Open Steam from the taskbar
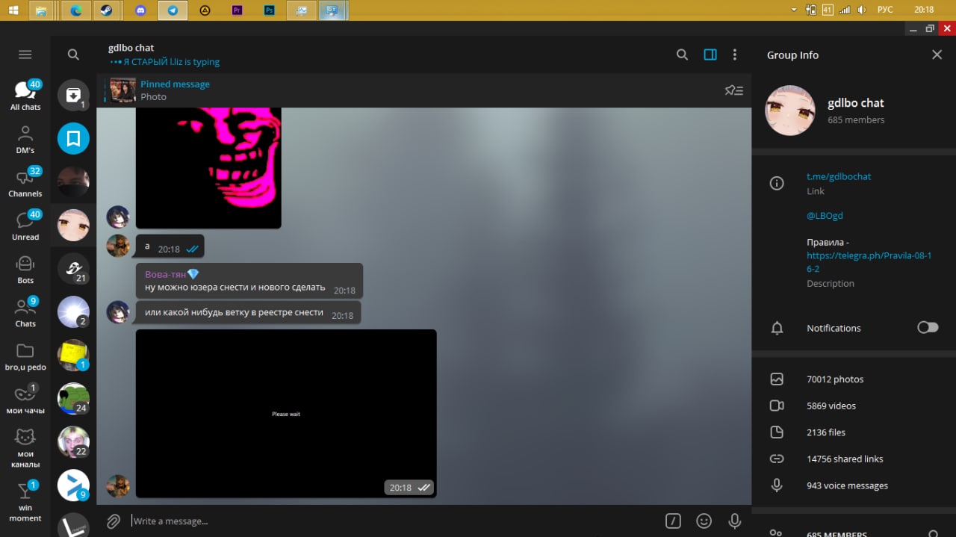The height and width of the screenshot is (537, 956). pyautogui.click(x=107, y=10)
